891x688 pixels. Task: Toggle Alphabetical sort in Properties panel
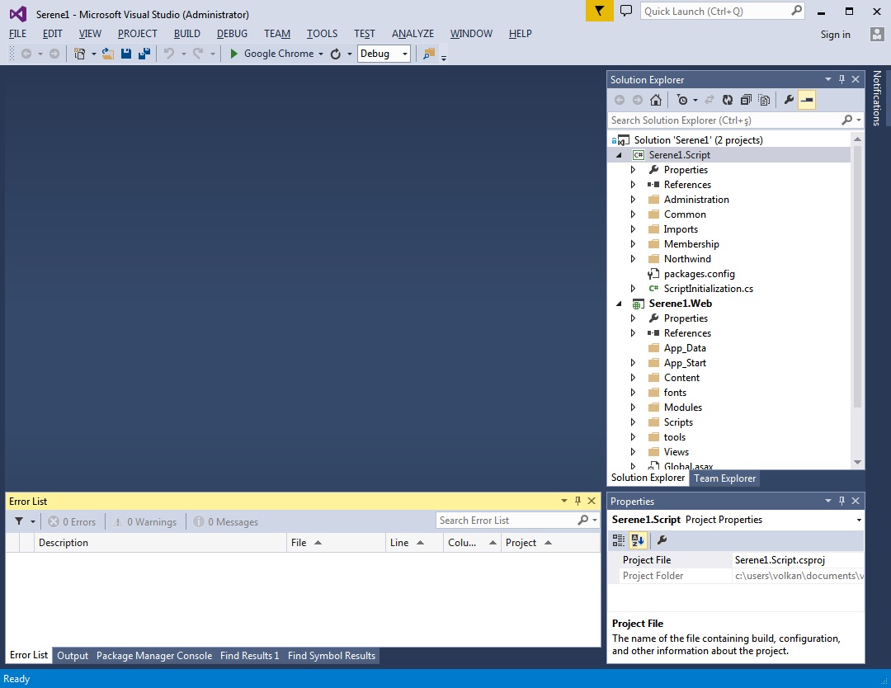(x=638, y=540)
